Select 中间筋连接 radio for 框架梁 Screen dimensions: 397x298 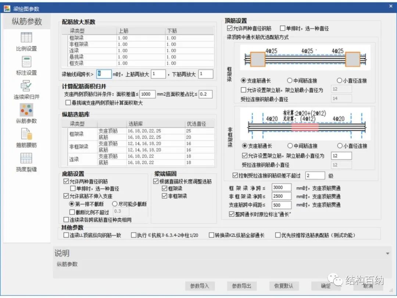coord(290,81)
